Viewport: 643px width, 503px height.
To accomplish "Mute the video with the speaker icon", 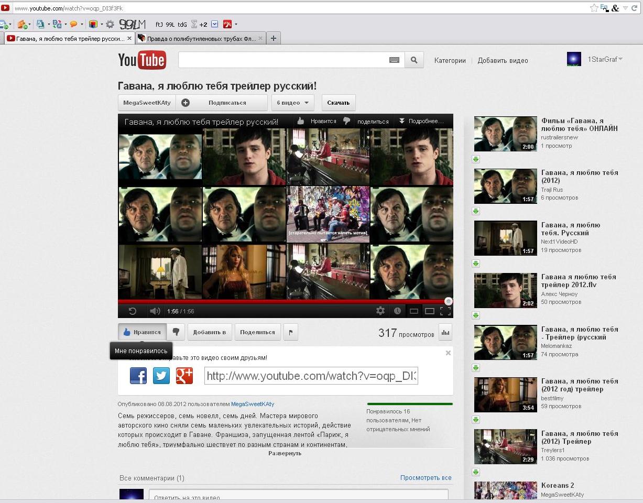I will 155,311.
